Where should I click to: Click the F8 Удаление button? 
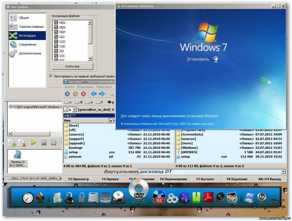pyautogui.click(x=237, y=179)
